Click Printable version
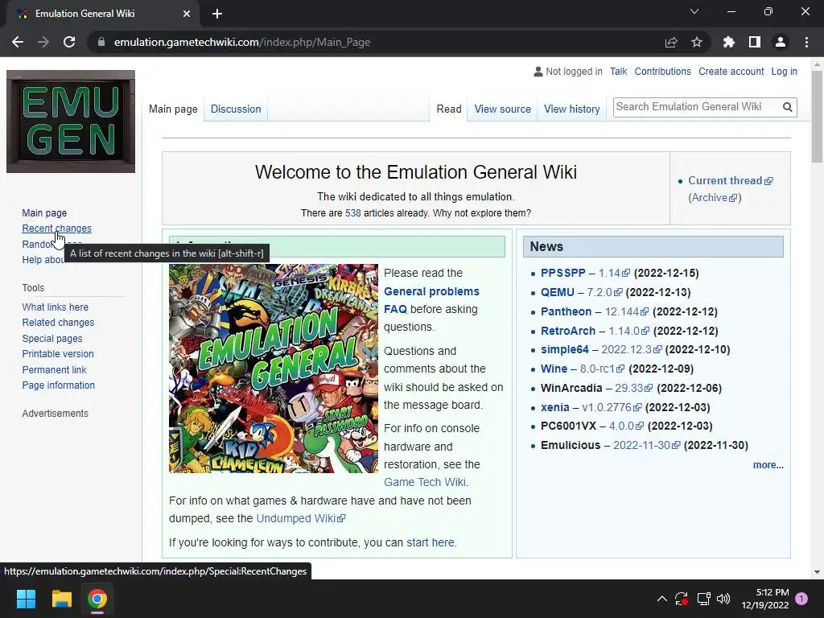This screenshot has height=618, width=824. point(58,354)
